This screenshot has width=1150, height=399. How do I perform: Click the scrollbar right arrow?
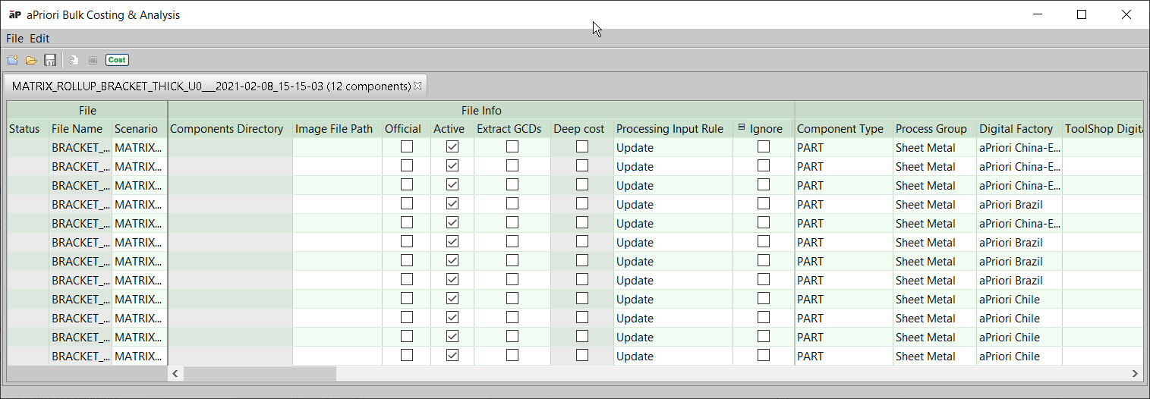pos(1136,373)
